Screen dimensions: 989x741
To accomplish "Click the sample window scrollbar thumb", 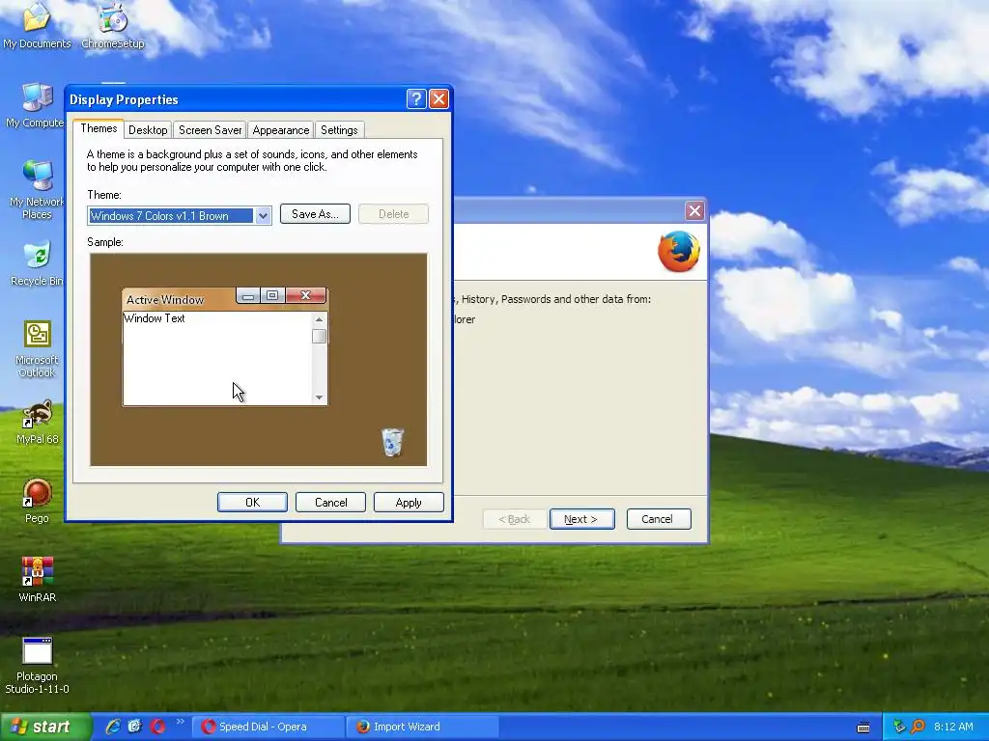I will 319,336.
